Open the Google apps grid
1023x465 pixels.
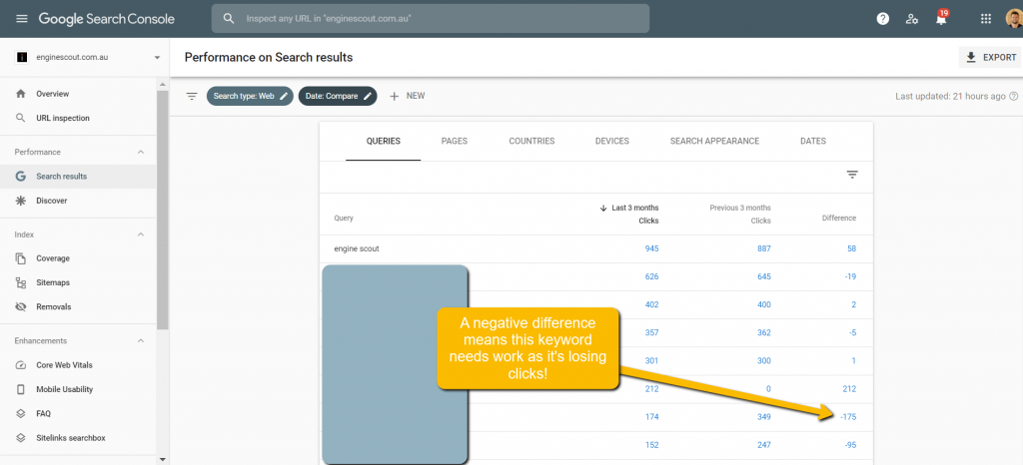986,19
